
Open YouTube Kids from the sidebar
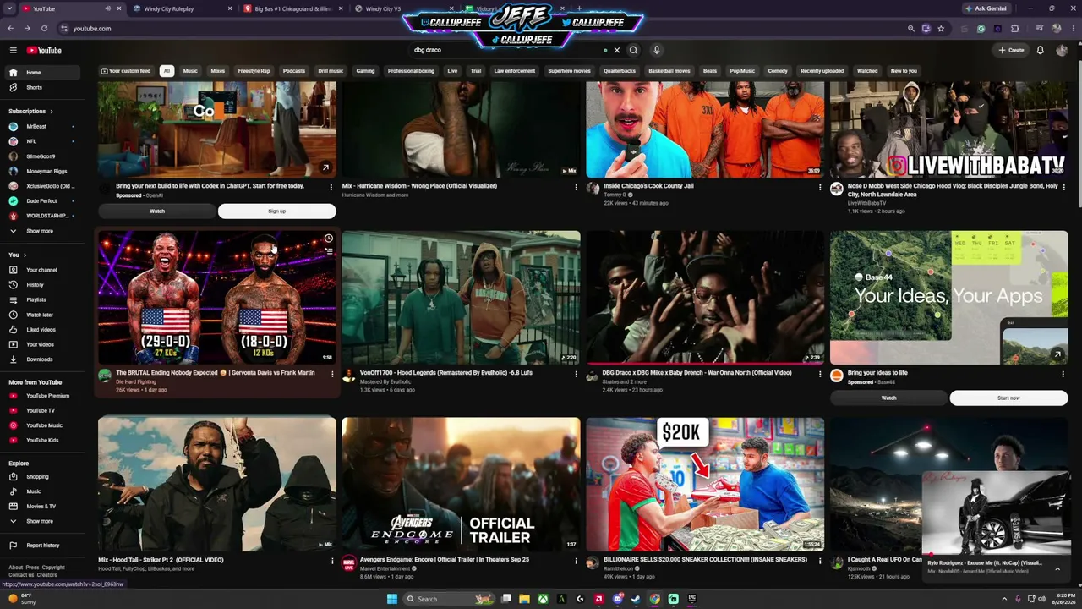click(44, 440)
